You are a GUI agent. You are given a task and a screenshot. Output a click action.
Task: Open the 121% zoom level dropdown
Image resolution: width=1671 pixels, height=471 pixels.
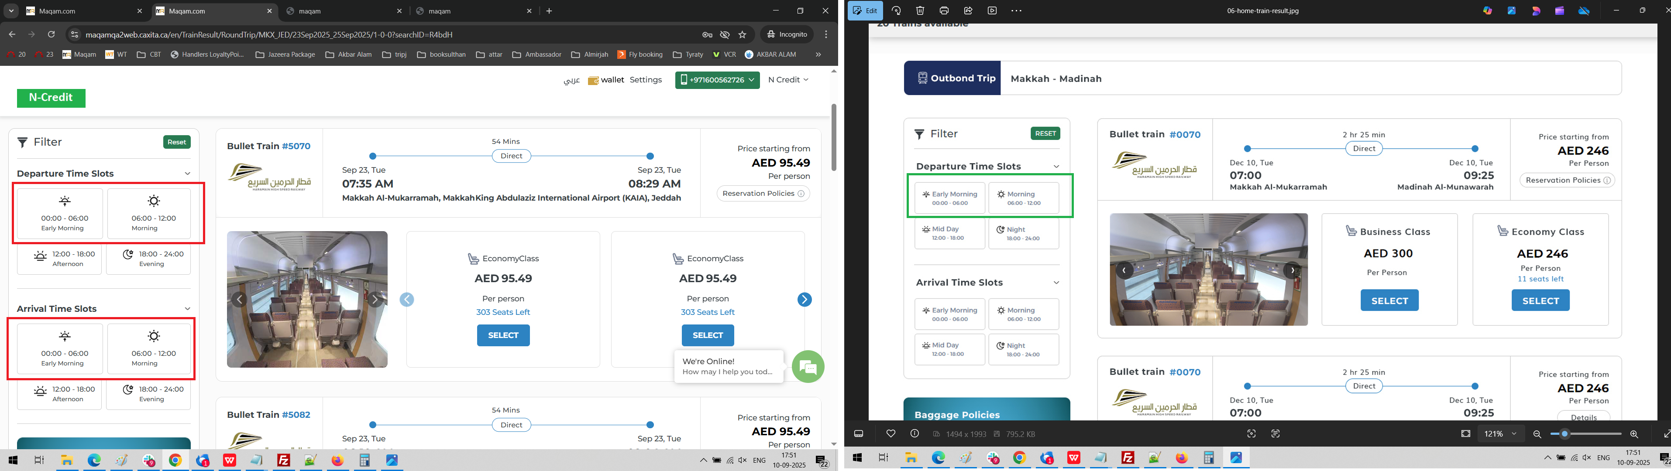(x=1500, y=433)
